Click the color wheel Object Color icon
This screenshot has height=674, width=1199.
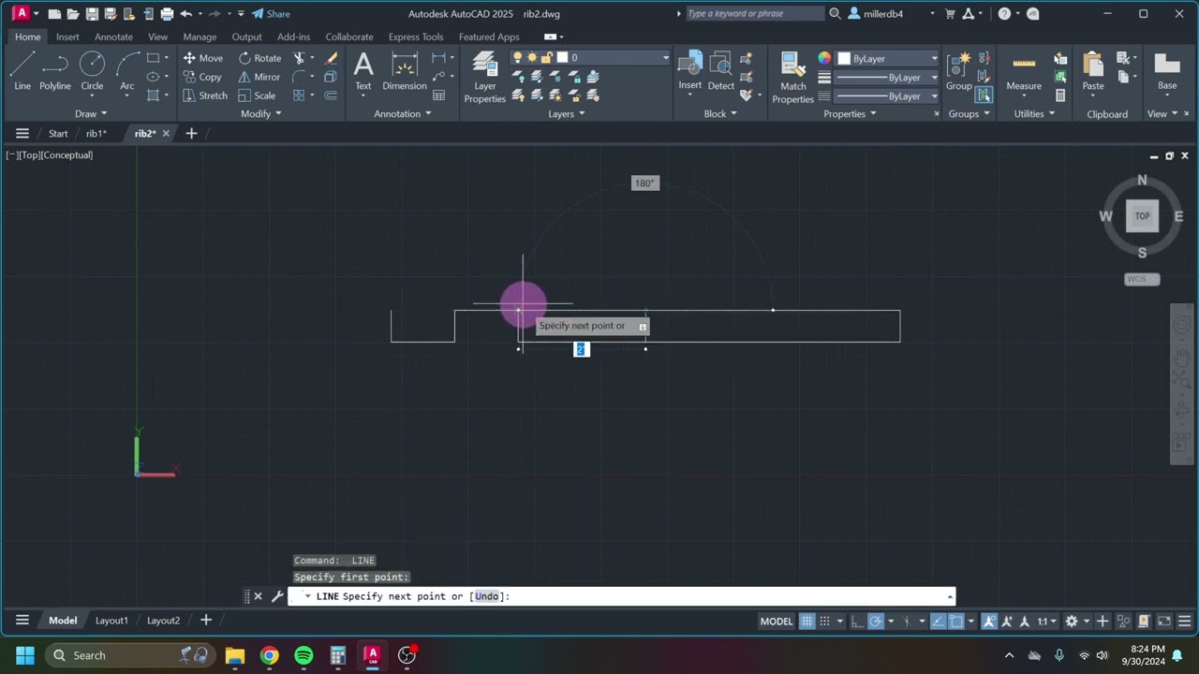click(824, 58)
